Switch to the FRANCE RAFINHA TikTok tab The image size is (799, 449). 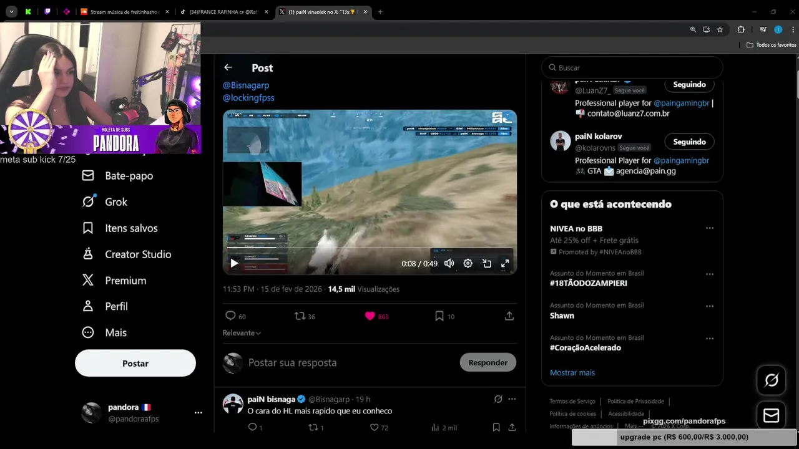pyautogui.click(x=225, y=12)
